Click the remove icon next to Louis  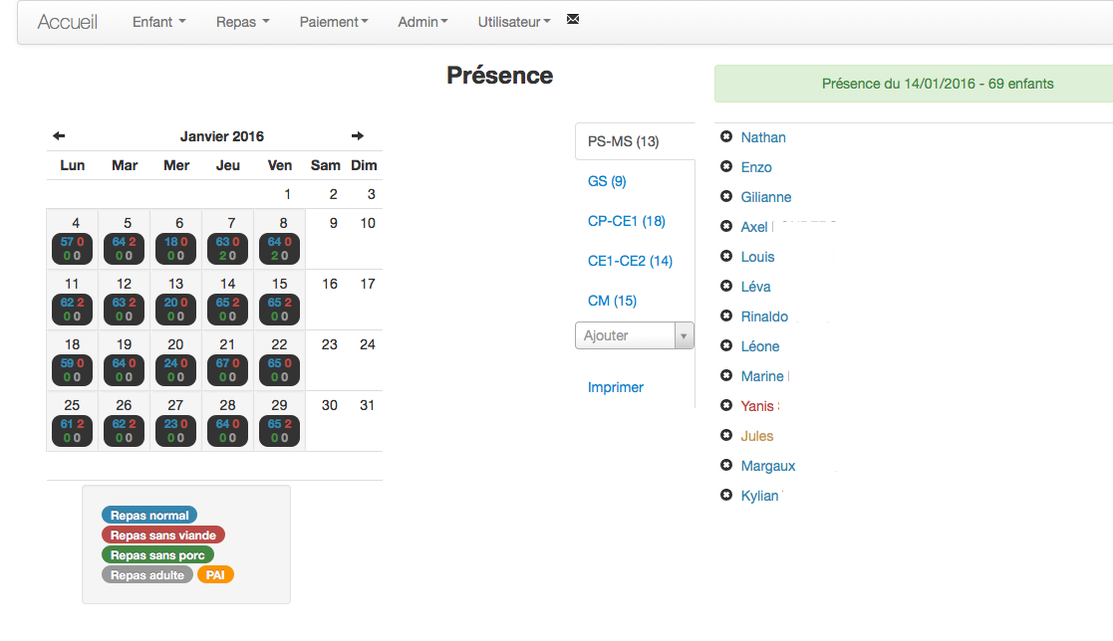click(726, 257)
